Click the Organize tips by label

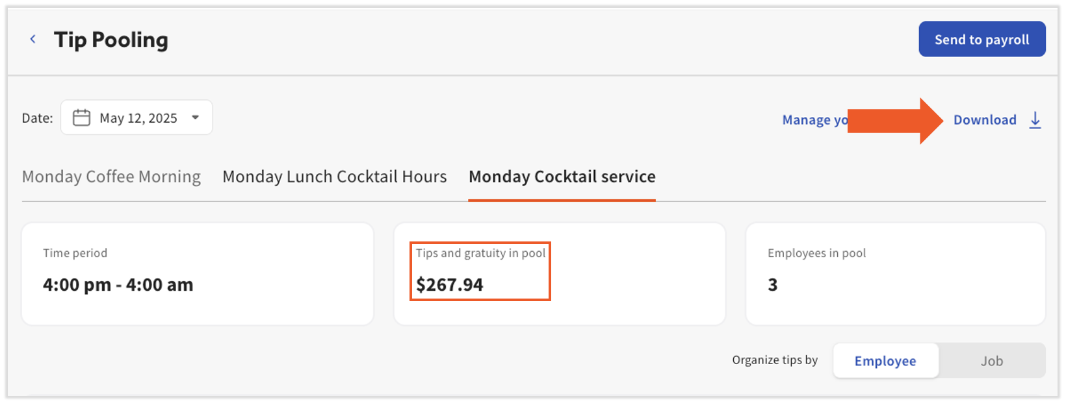pyautogui.click(x=774, y=360)
